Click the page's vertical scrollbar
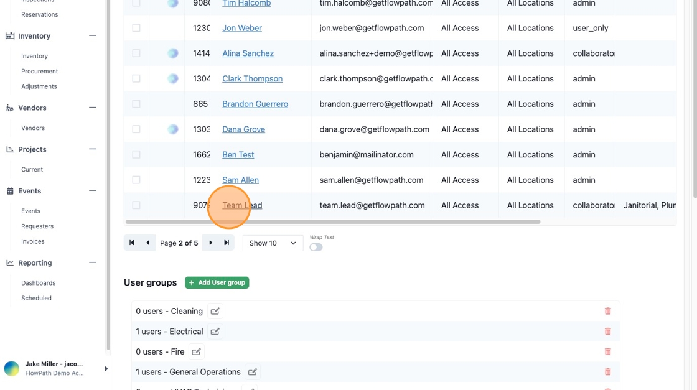This screenshot has width=697, height=390. tap(695, 98)
